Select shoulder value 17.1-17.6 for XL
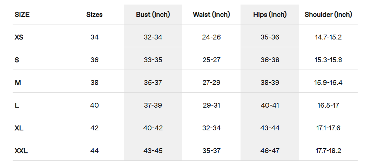This screenshot has width=365, height=166. tap(328, 128)
